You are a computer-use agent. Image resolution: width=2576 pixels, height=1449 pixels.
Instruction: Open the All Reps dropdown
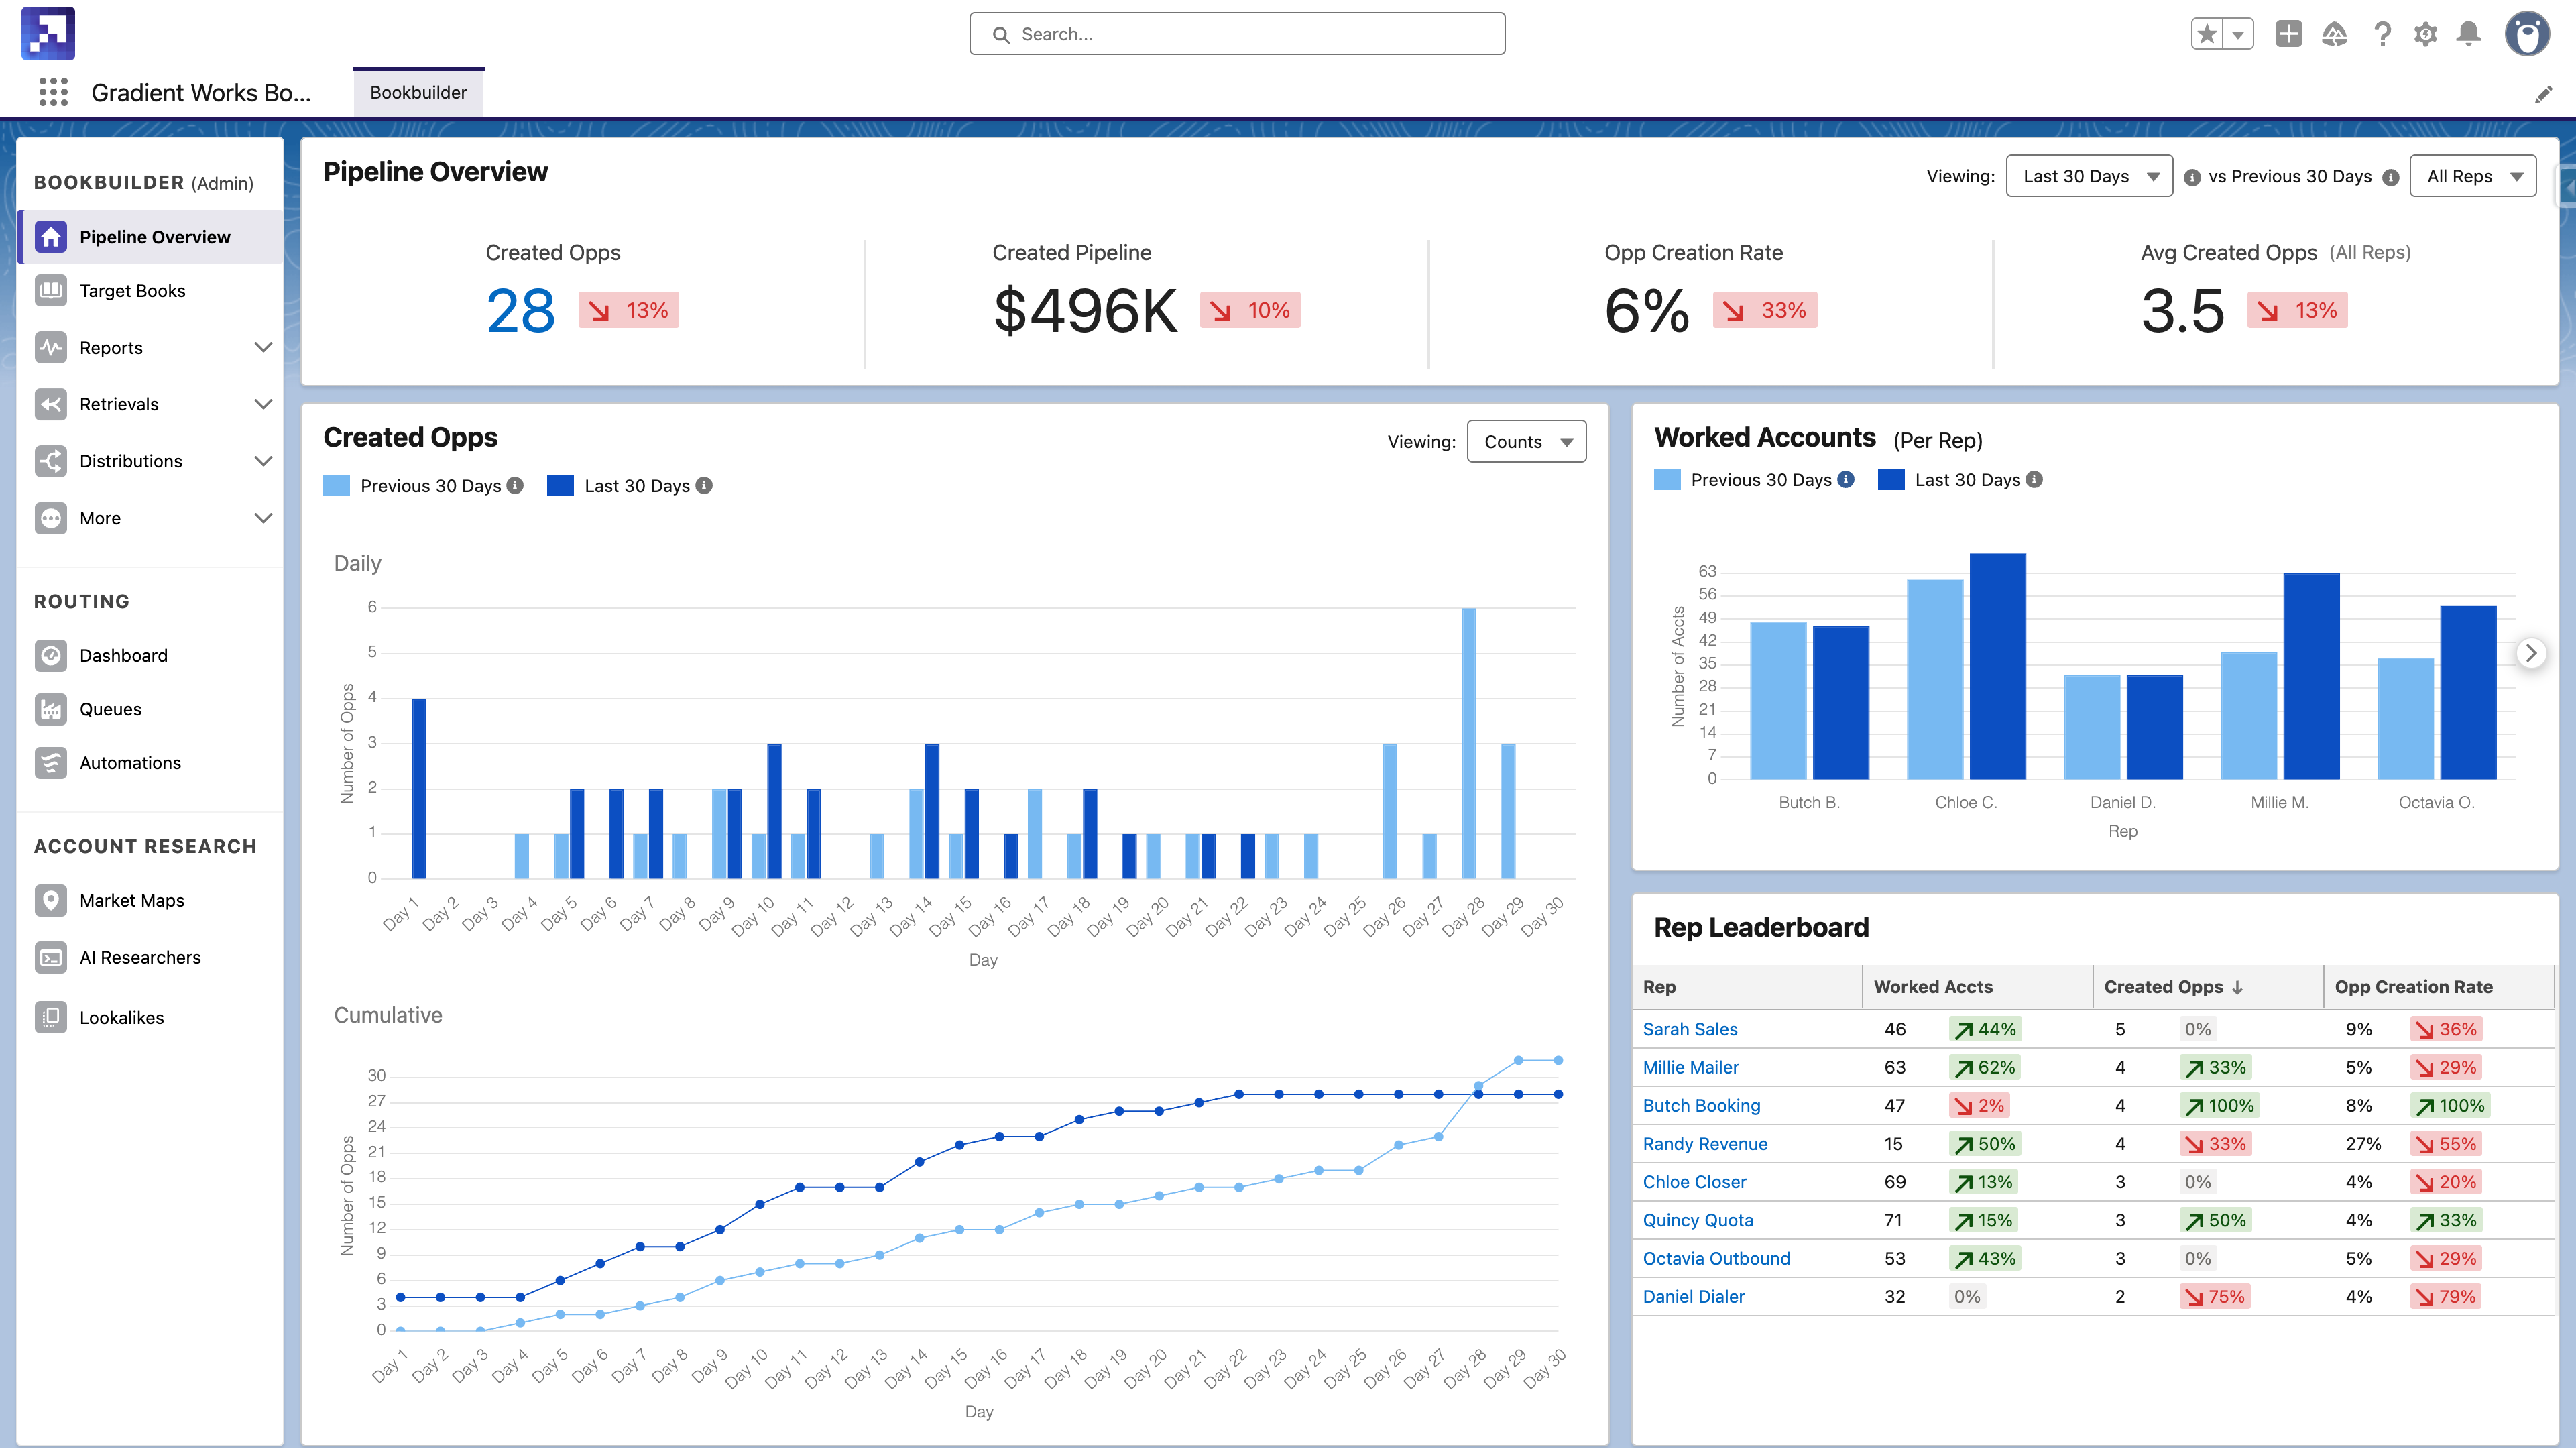(2473, 176)
